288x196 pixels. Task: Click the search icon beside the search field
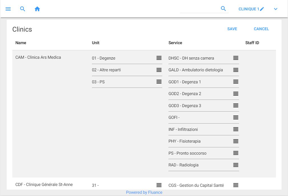223,9
